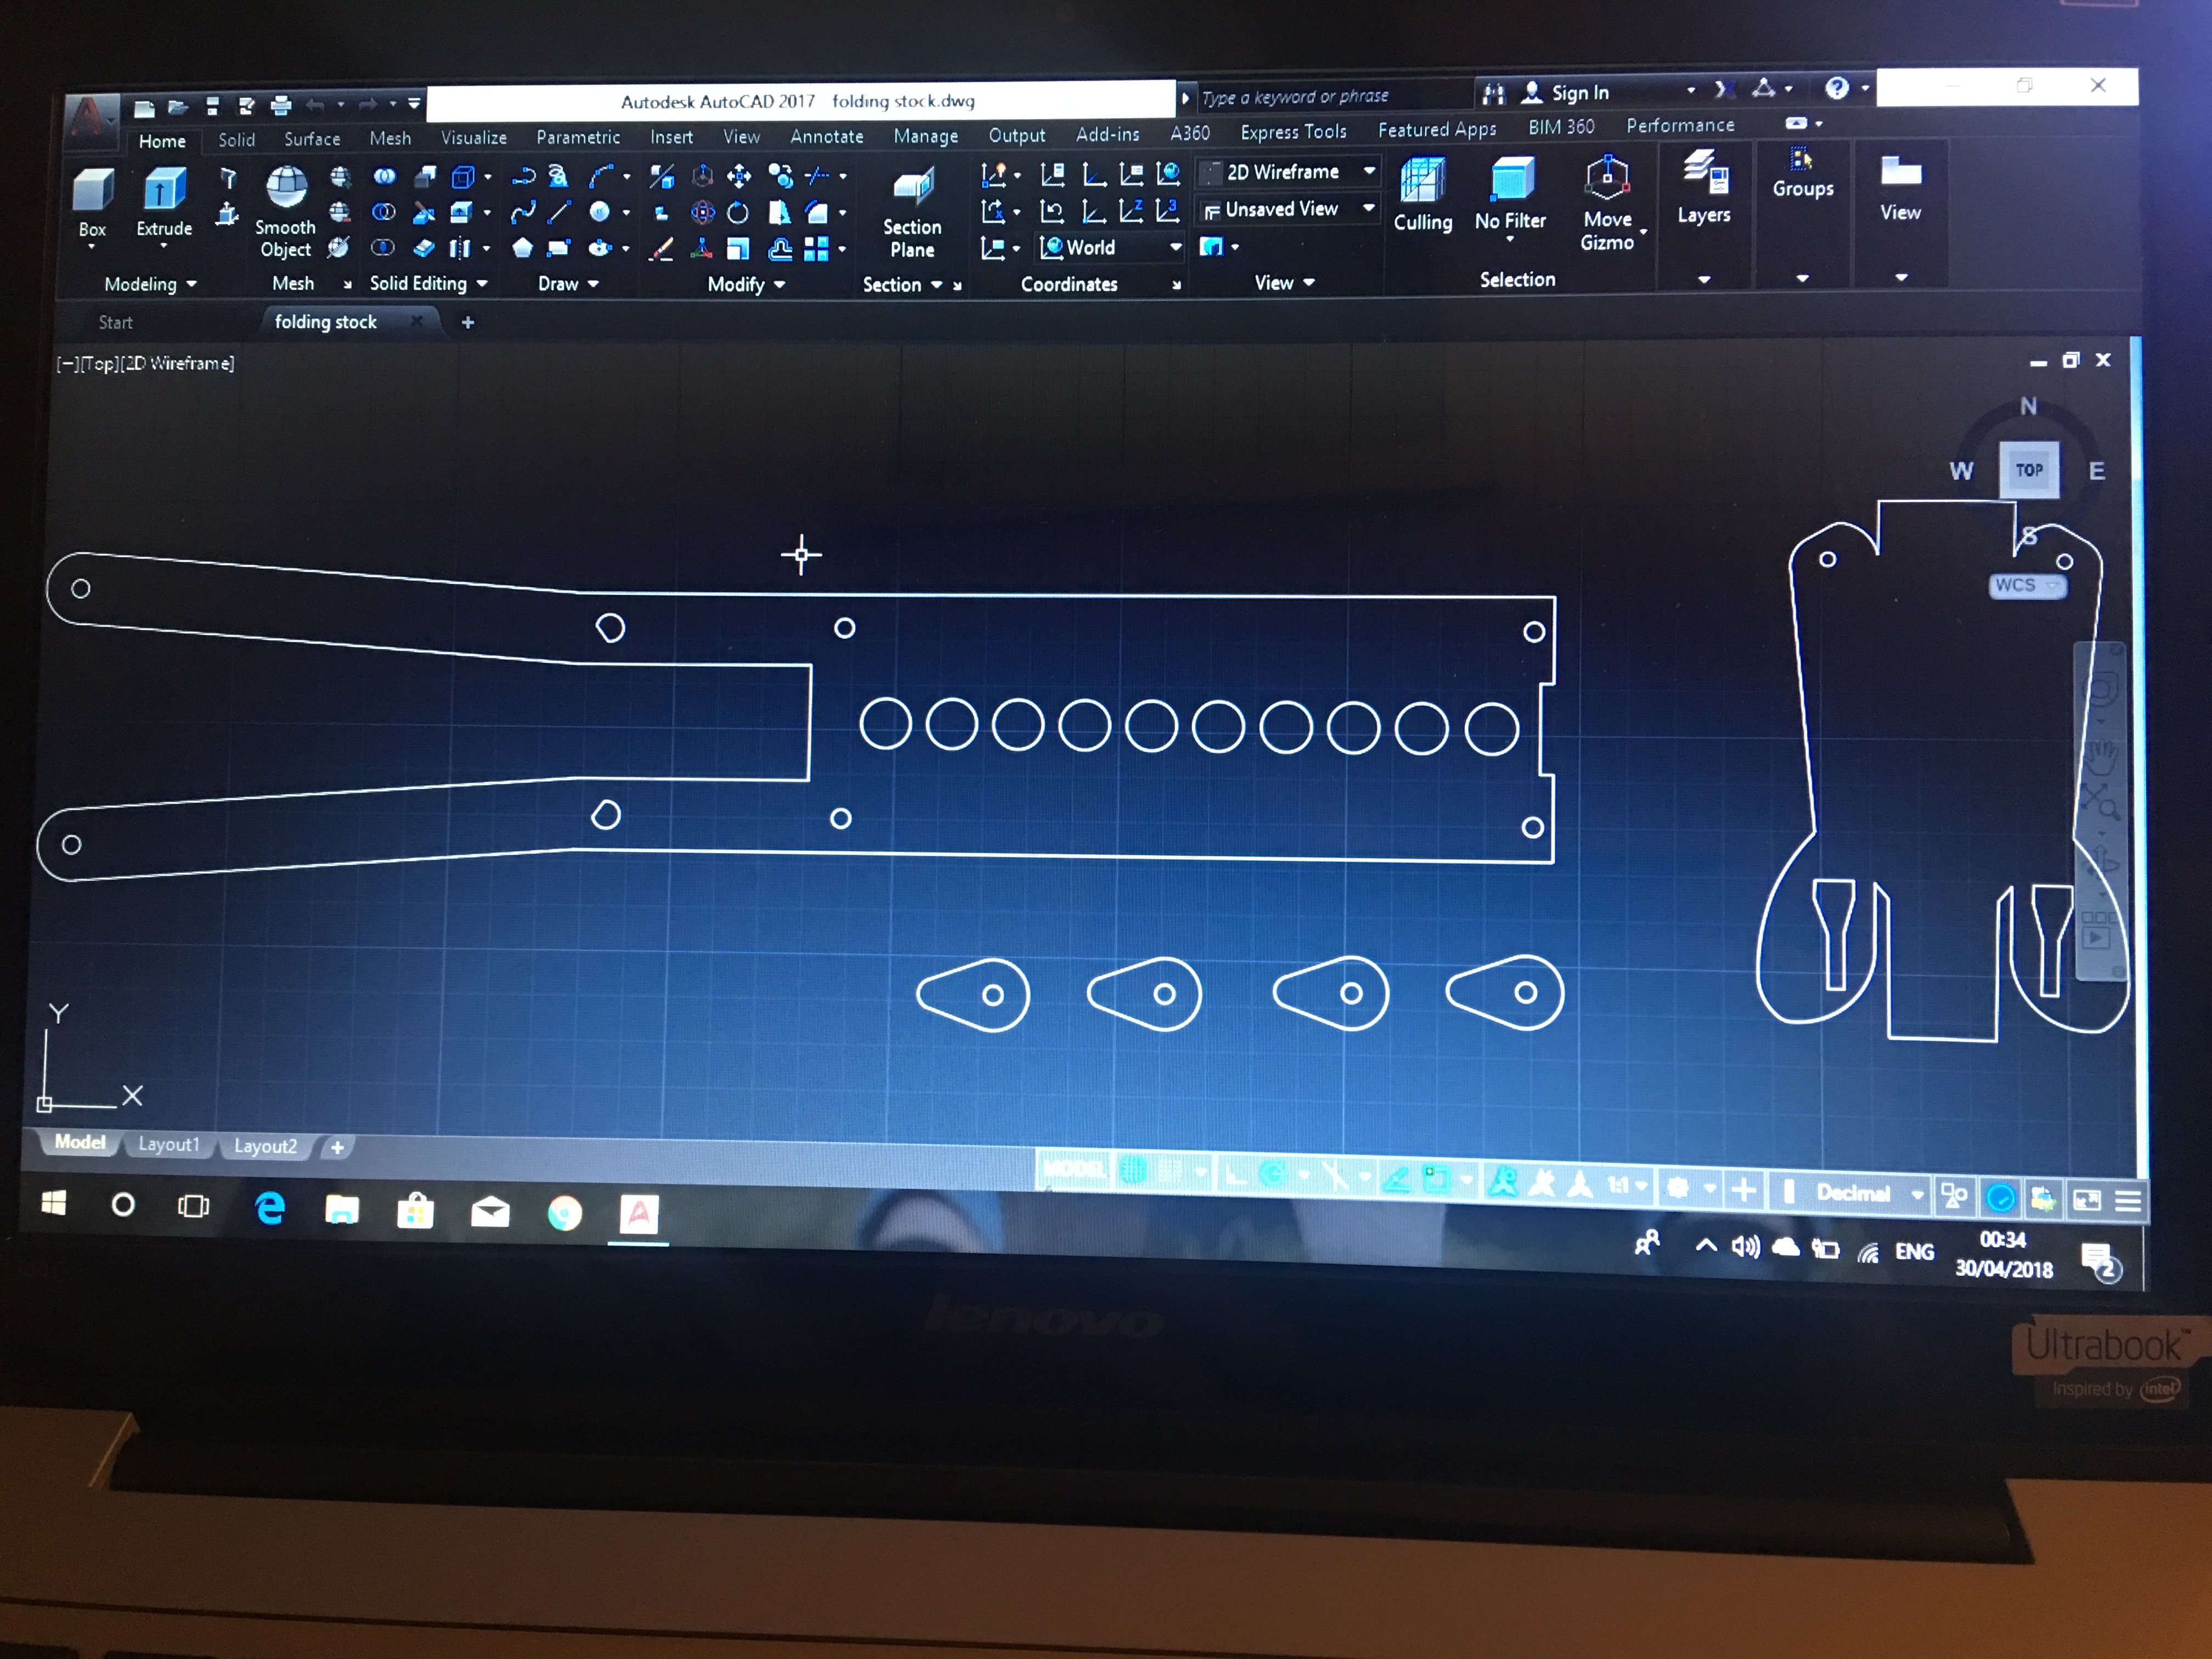The height and width of the screenshot is (1659, 2212).
Task: Switch to the Visualize ribbon tab
Action: (474, 138)
